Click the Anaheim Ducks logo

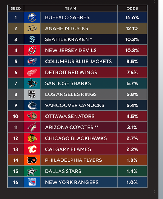pyautogui.click(x=32, y=28)
